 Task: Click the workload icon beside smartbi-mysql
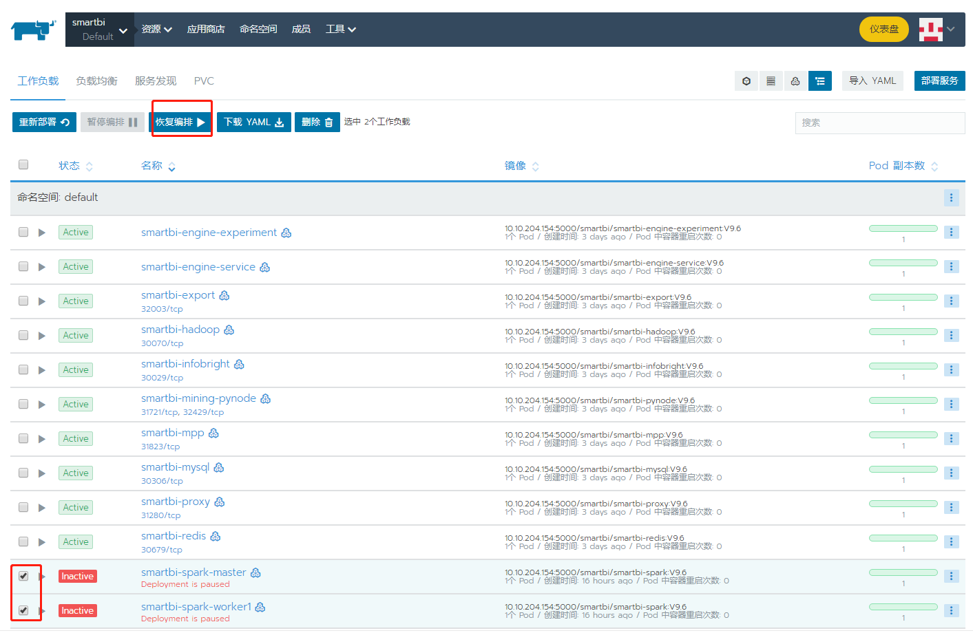point(219,468)
